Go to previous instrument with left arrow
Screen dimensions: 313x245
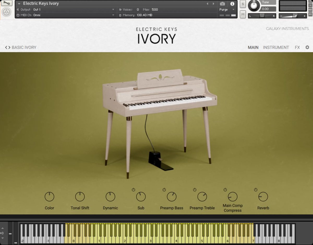[207, 4]
